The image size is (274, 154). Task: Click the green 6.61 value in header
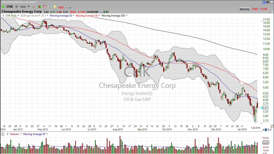pos(106,12)
